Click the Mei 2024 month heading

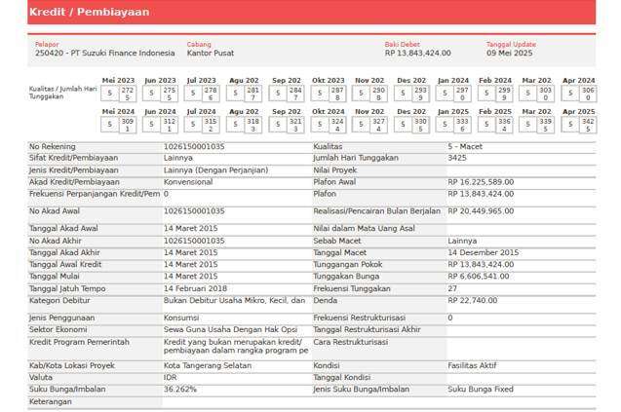tap(118, 112)
